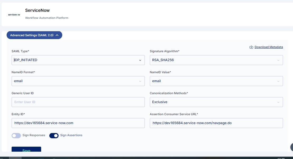The height and width of the screenshot is (159, 293).
Task: Click the Canonicalization Methods chevron arrow
Action: tap(278, 102)
